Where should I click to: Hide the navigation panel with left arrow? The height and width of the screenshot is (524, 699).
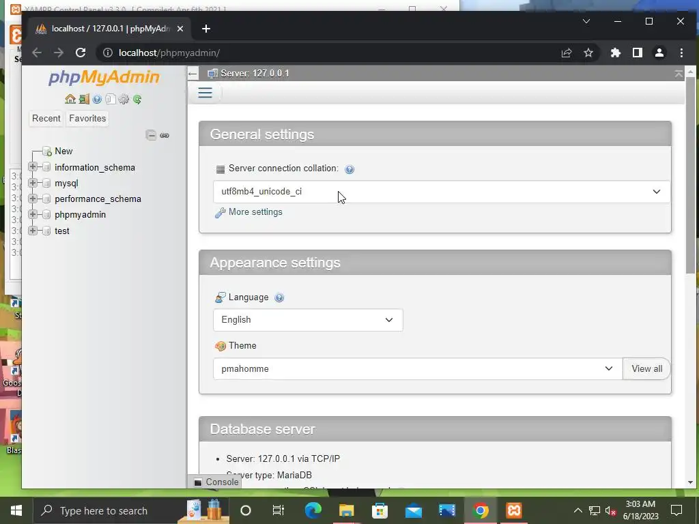point(192,74)
